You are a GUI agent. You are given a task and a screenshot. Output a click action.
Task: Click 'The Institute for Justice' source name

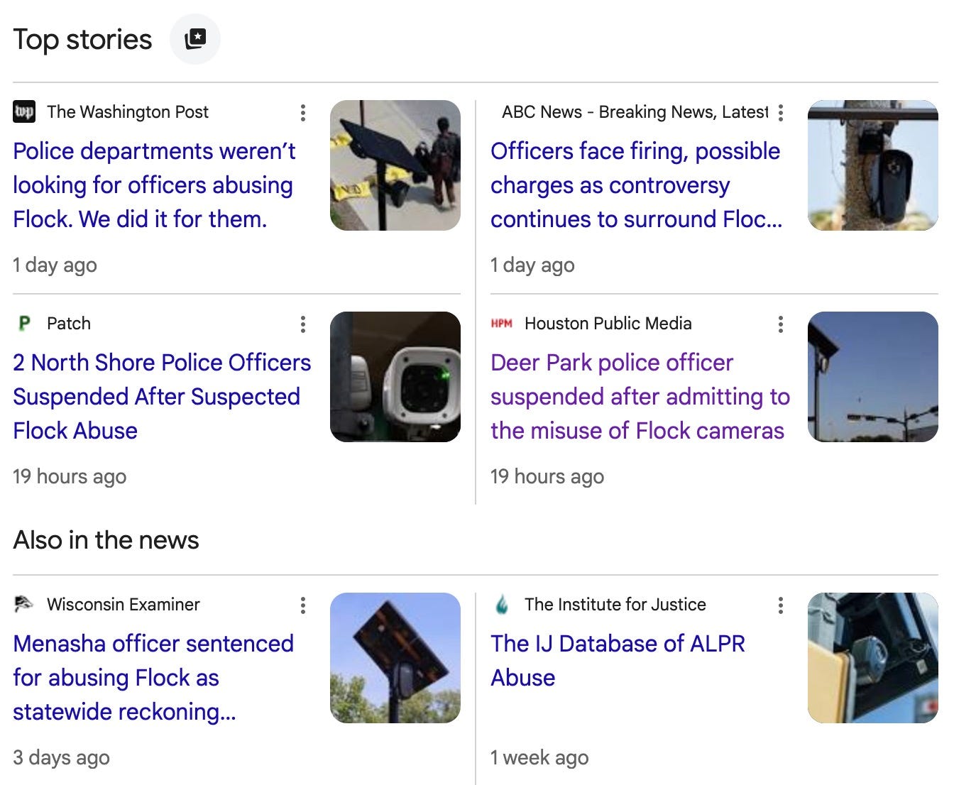(x=615, y=605)
